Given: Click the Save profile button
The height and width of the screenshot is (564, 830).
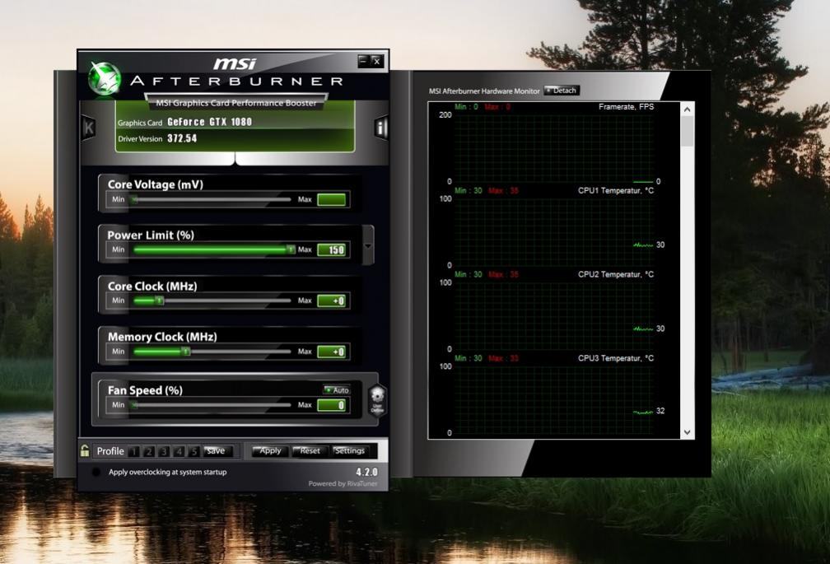Looking at the screenshot, I should coord(217,450).
